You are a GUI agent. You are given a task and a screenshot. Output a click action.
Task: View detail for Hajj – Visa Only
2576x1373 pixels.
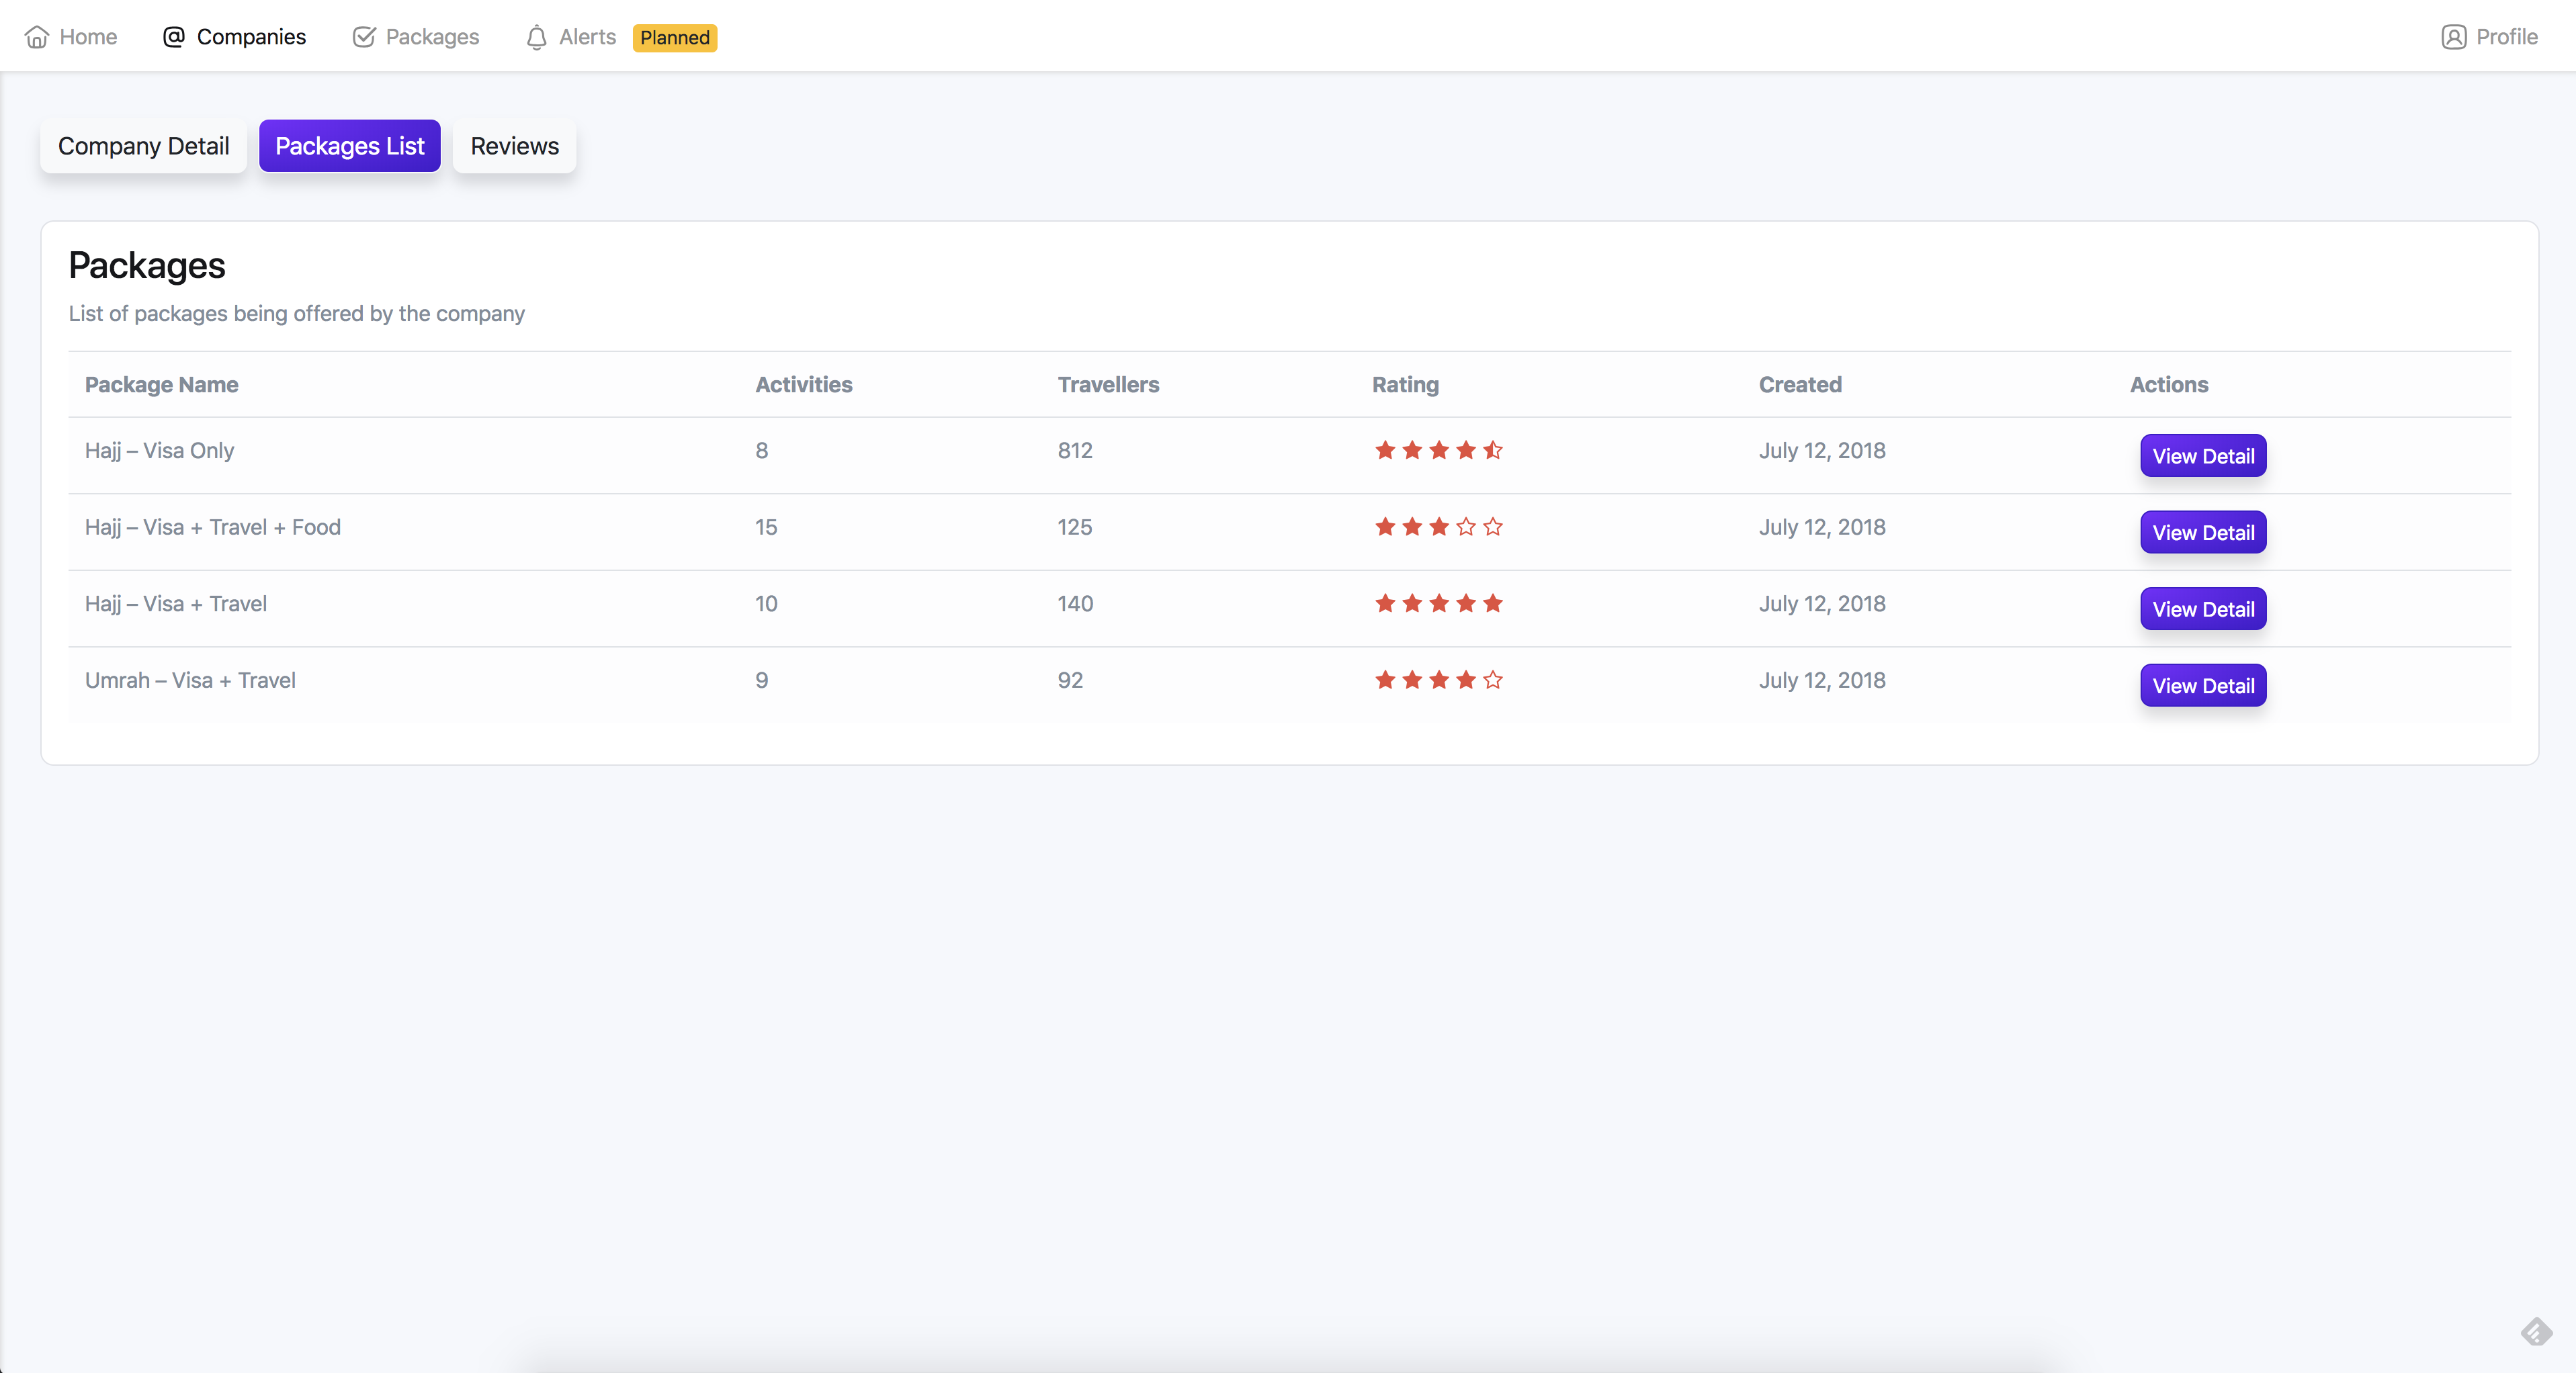(2203, 456)
